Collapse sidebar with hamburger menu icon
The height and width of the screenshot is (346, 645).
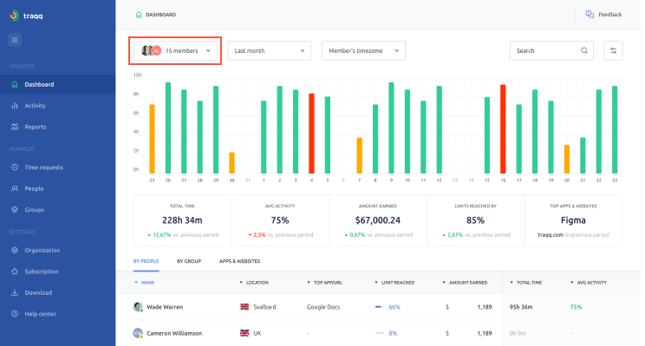point(15,40)
